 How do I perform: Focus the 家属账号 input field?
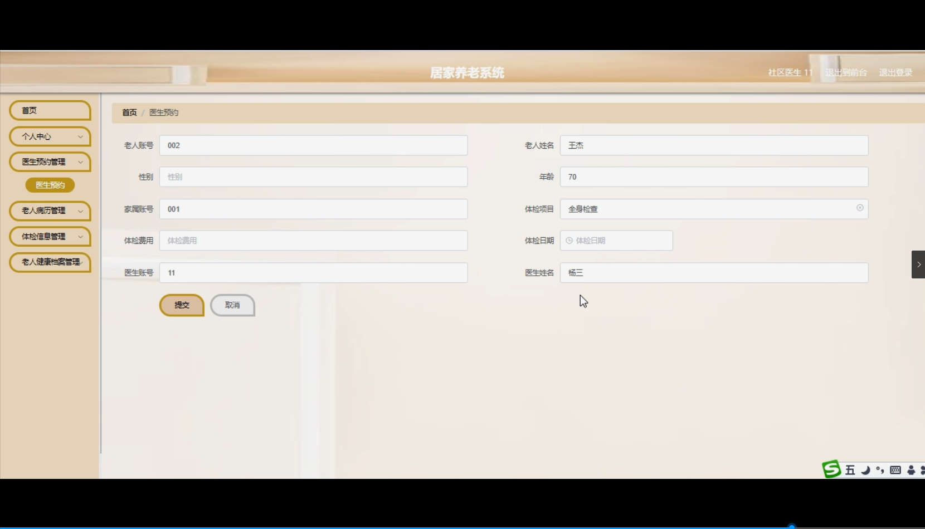313,209
